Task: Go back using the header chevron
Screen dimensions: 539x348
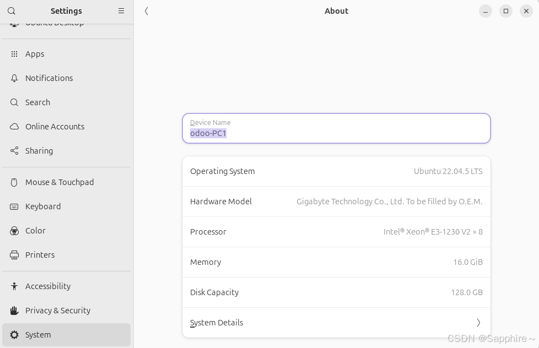Action: pyautogui.click(x=147, y=11)
